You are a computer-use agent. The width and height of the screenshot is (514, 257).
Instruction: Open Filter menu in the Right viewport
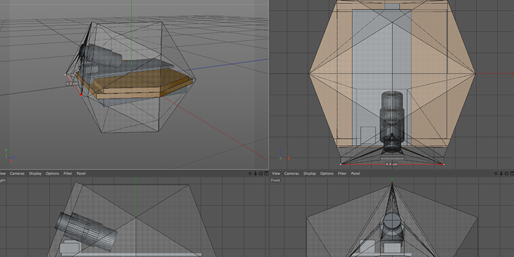68,173
